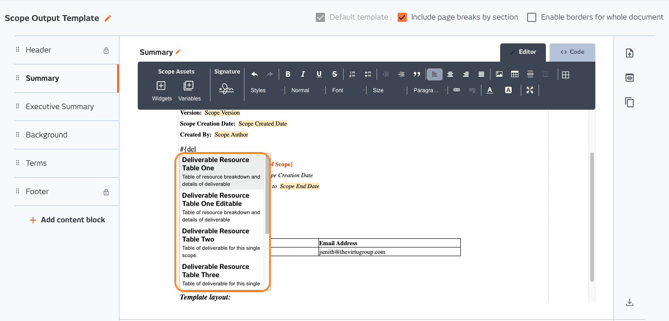Increase the paragraph indent

[401, 74]
